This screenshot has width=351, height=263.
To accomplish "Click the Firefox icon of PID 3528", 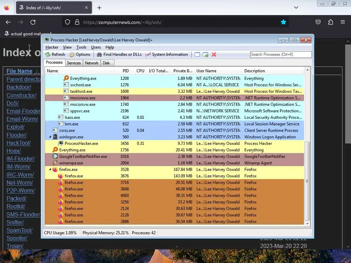I will (55, 170).
